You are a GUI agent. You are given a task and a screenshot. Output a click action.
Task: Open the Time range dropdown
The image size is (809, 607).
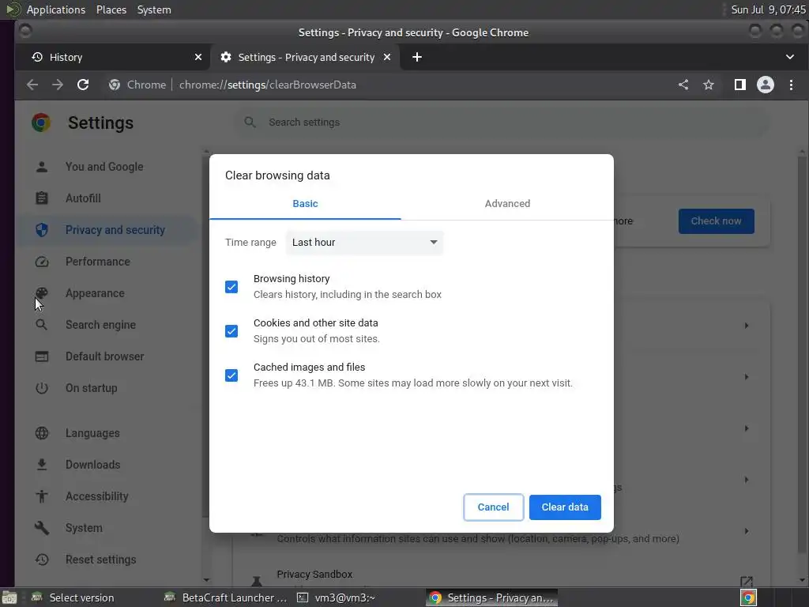coord(364,243)
